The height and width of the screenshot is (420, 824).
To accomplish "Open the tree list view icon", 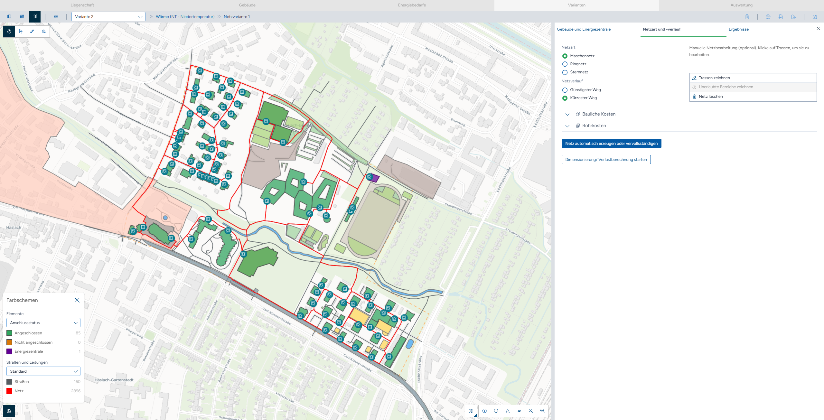I will click(x=56, y=17).
